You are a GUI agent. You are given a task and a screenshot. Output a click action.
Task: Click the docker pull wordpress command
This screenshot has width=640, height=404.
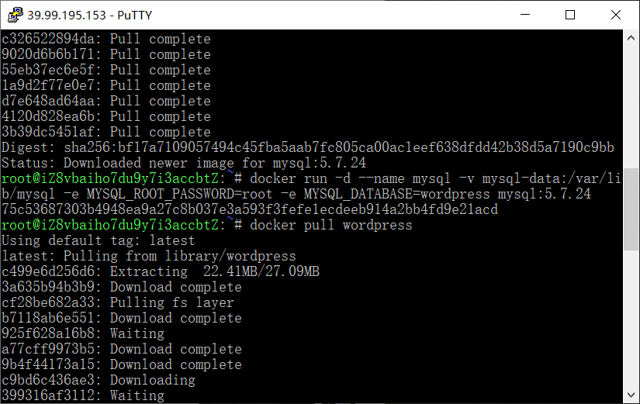pos(331,225)
